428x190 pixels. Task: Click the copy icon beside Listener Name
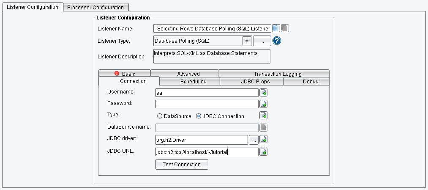[x=276, y=28]
